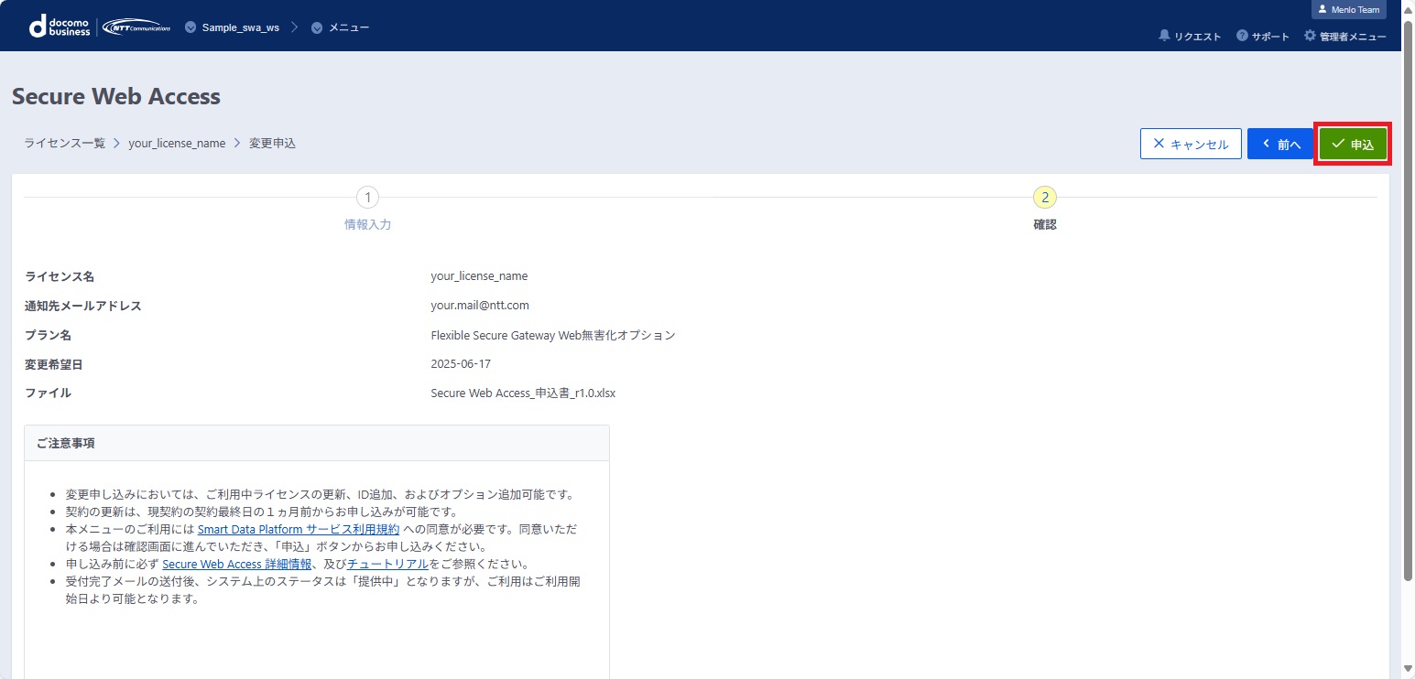
Task: Click the ファイル label
Action: click(48, 393)
